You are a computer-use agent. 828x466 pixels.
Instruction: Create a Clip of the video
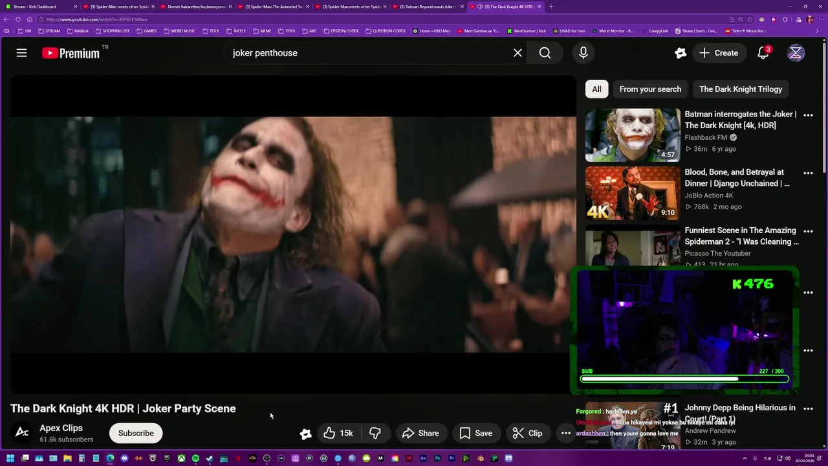(528, 433)
